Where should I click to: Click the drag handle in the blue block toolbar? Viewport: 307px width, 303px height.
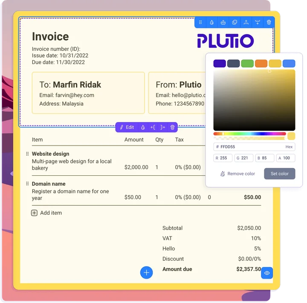pyautogui.click(x=200, y=23)
